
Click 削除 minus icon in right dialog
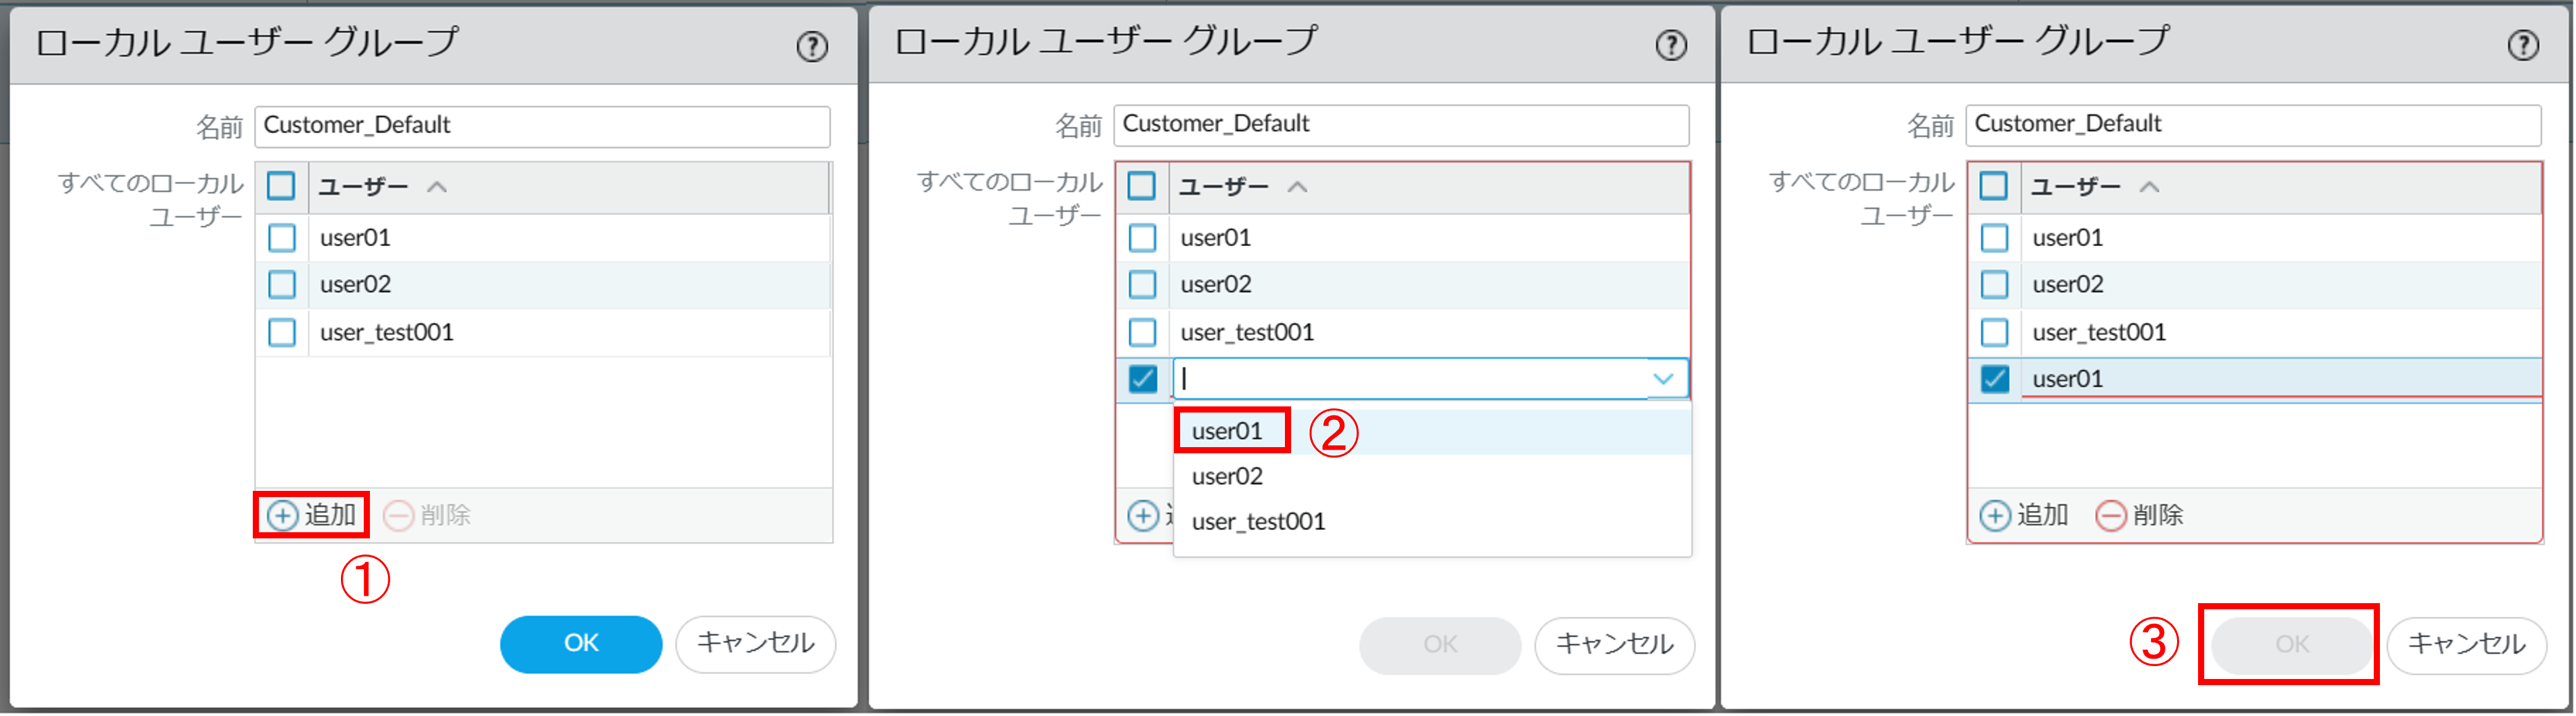coord(2110,515)
